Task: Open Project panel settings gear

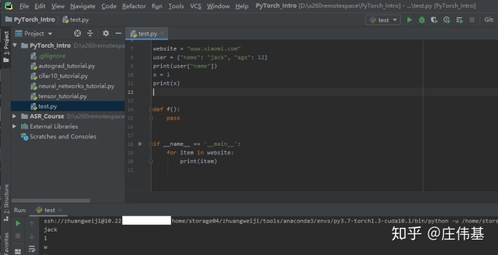Action: (106, 33)
